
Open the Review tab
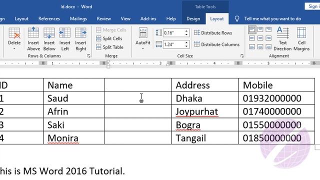104,19
